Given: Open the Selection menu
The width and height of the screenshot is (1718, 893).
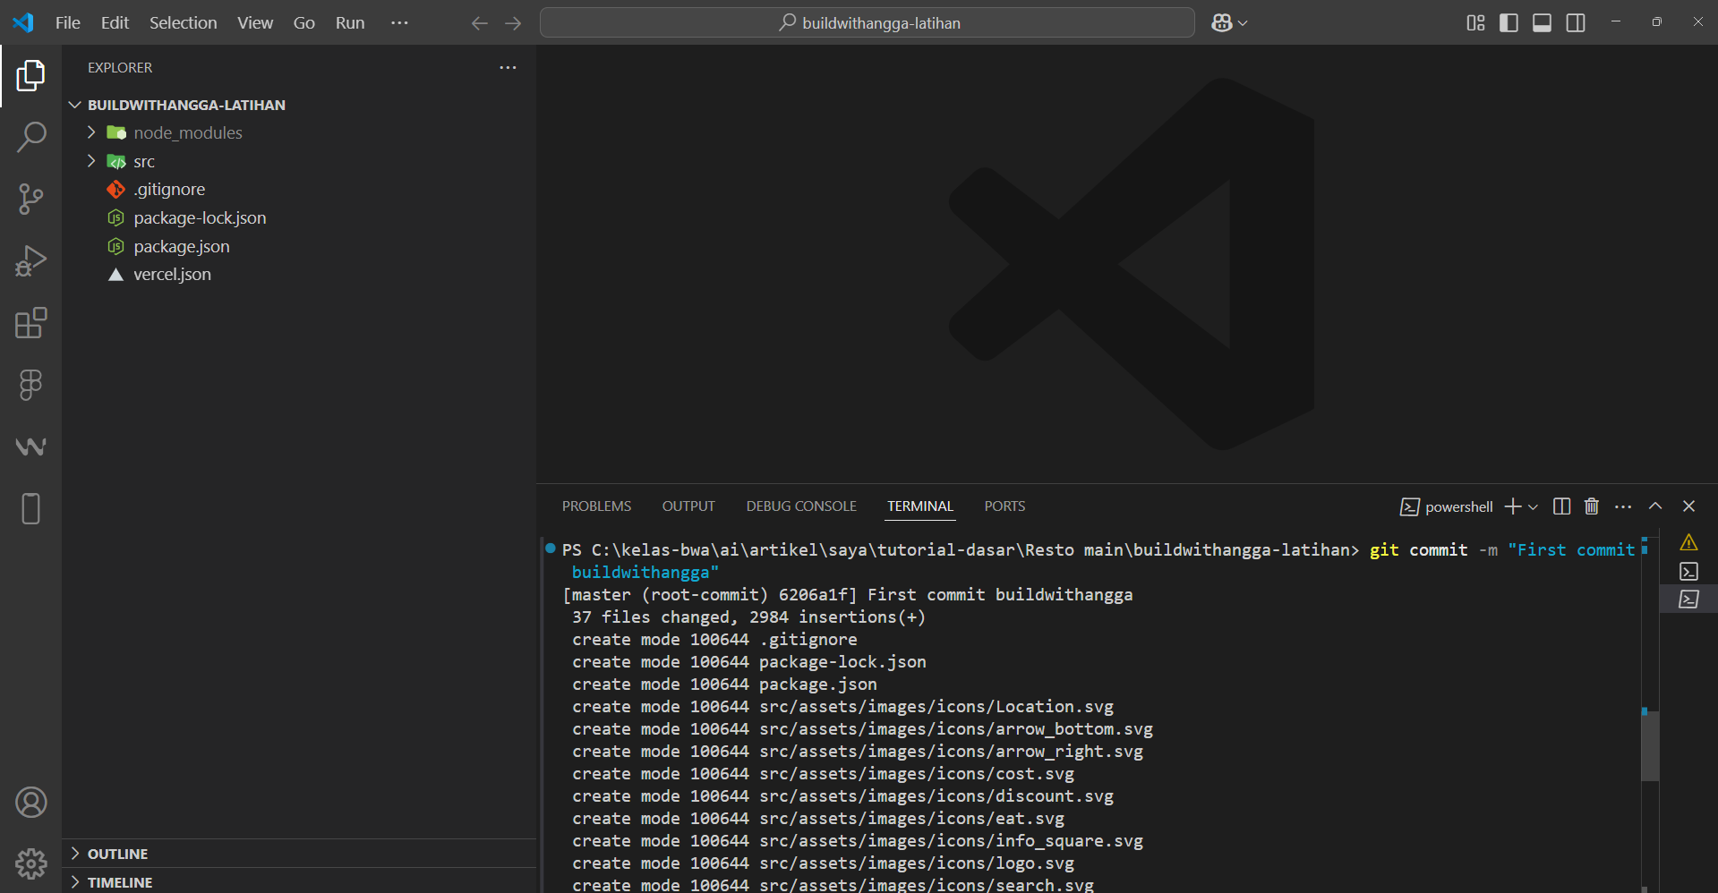Looking at the screenshot, I should click(x=183, y=23).
